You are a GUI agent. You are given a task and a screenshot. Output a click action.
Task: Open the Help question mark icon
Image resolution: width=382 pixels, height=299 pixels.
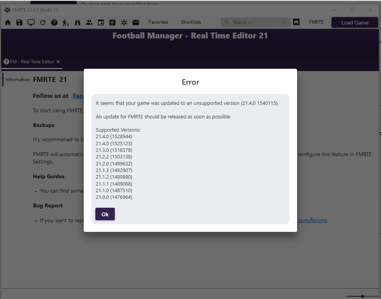tap(54, 23)
